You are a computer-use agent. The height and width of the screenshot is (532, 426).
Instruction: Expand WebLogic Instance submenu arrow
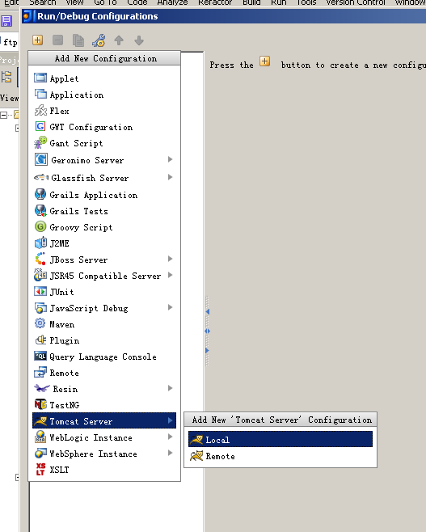pos(171,437)
